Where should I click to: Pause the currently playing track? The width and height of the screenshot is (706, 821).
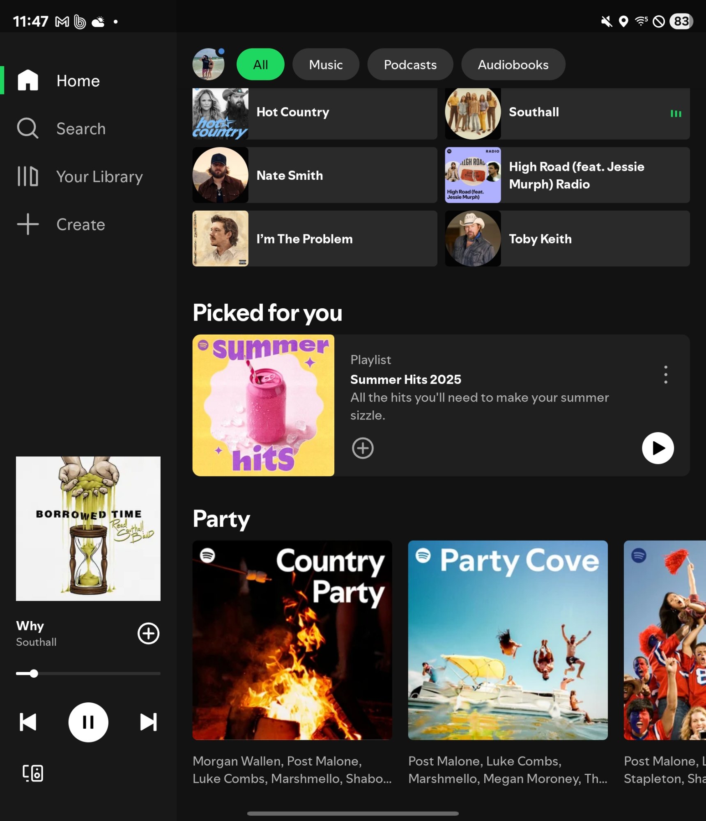pyautogui.click(x=88, y=722)
